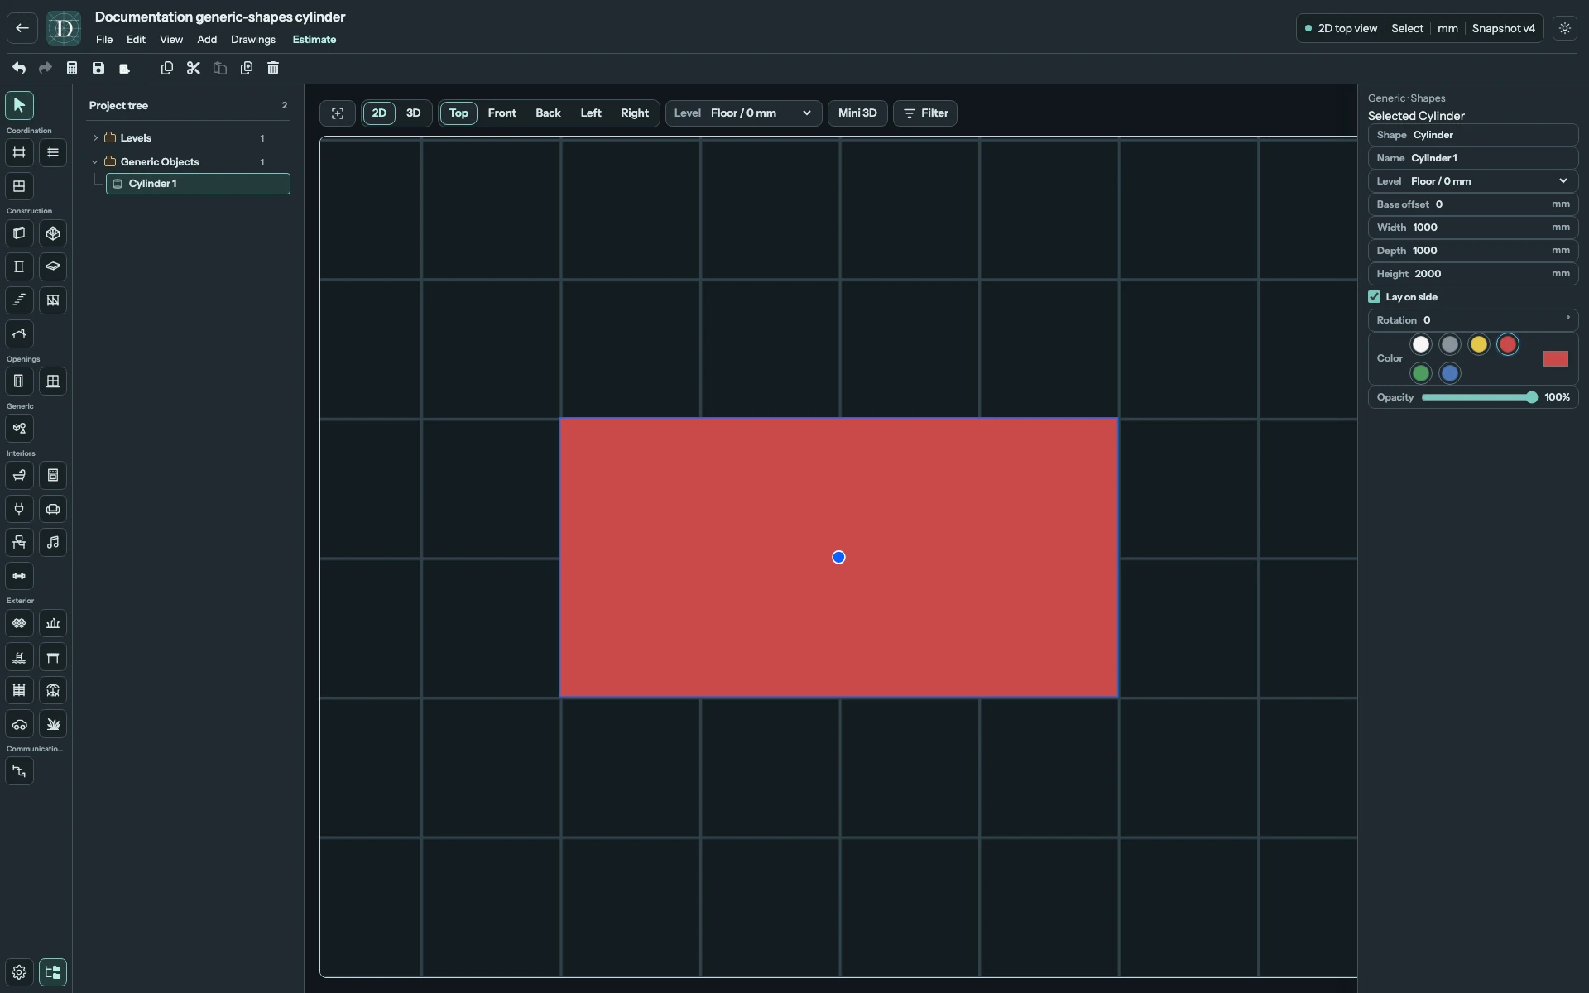1589x993 pixels.
Task: Click the Filter button
Action: (925, 113)
